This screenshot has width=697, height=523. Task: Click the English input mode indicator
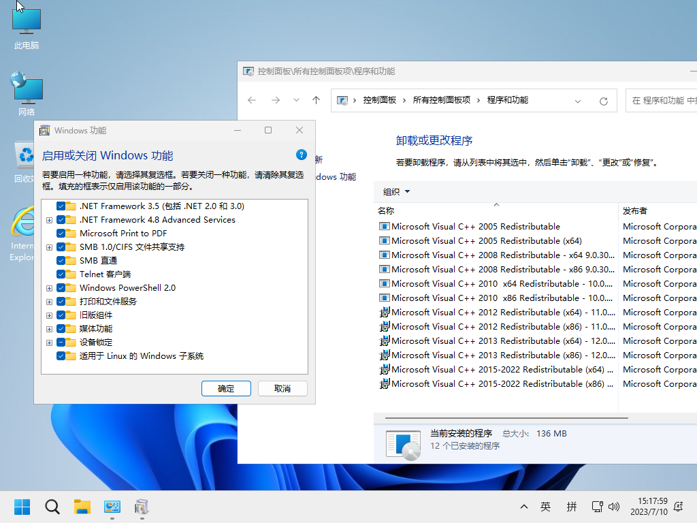tap(545, 507)
